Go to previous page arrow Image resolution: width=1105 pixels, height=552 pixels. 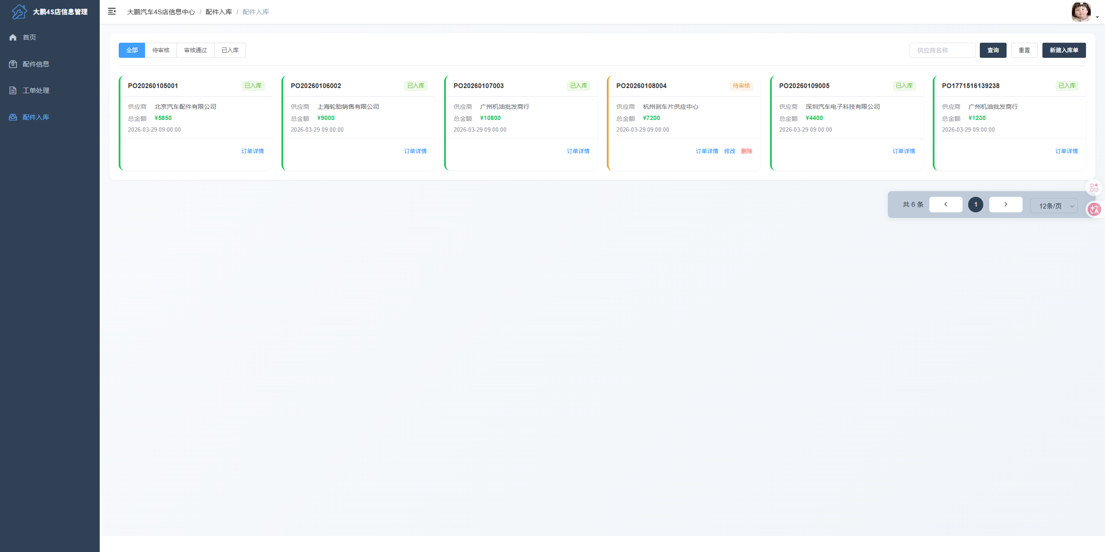pos(946,205)
